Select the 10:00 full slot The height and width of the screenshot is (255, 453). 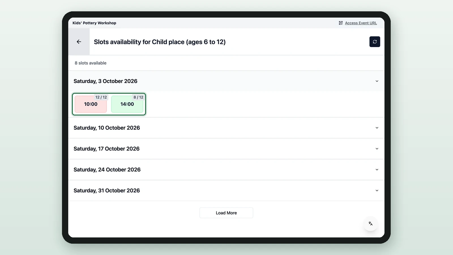click(x=91, y=104)
